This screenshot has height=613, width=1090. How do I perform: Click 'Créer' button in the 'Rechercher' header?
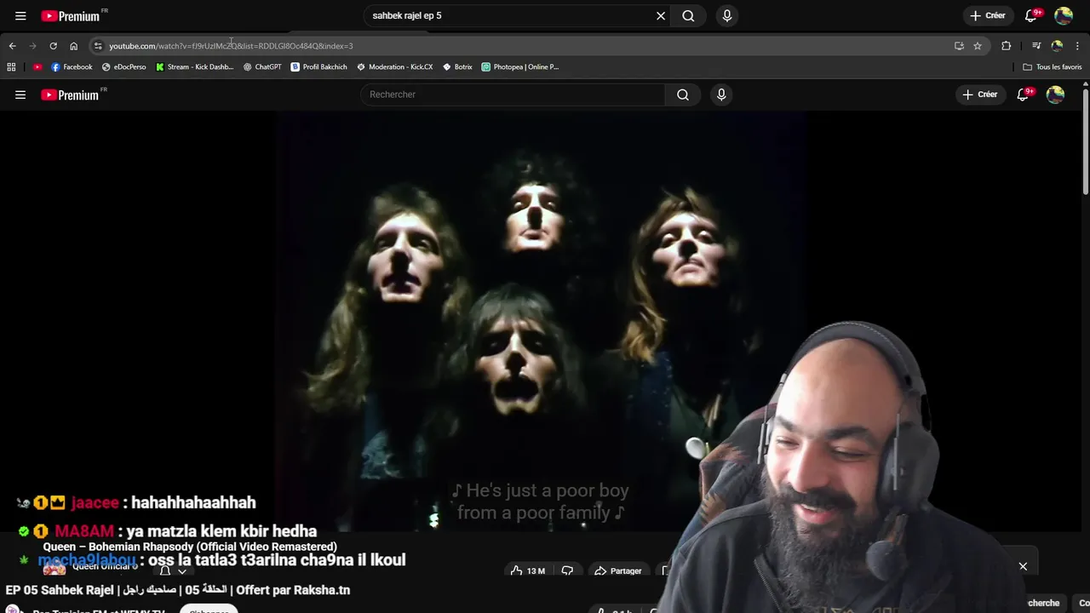point(980,95)
